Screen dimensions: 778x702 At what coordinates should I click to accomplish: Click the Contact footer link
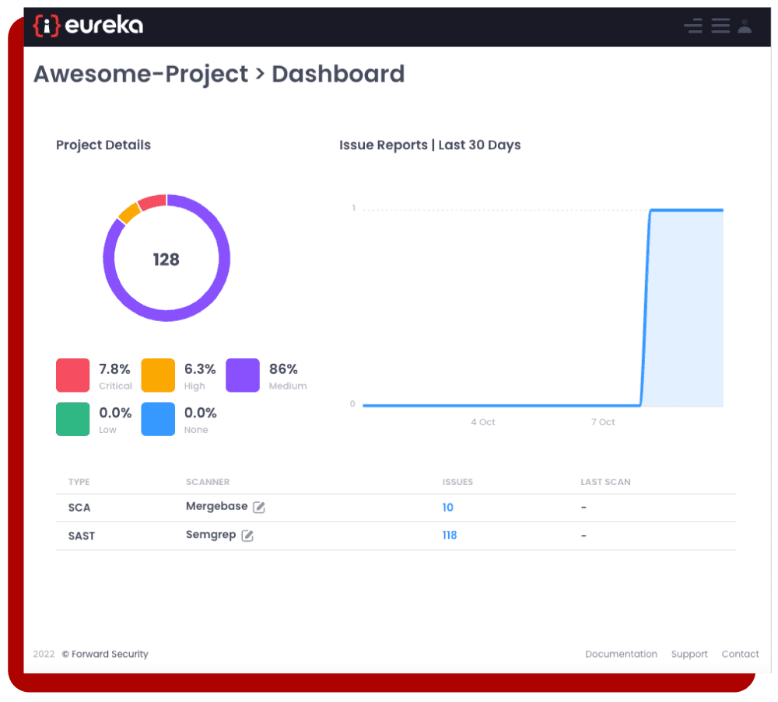point(740,654)
